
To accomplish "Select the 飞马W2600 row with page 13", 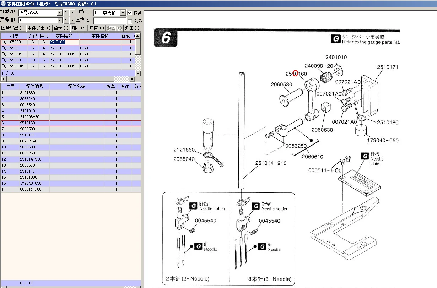I will click(x=68, y=60).
